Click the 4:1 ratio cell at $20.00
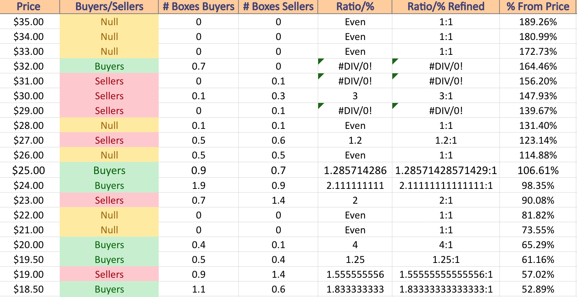This screenshot has height=297, width=577. pyautogui.click(x=446, y=244)
